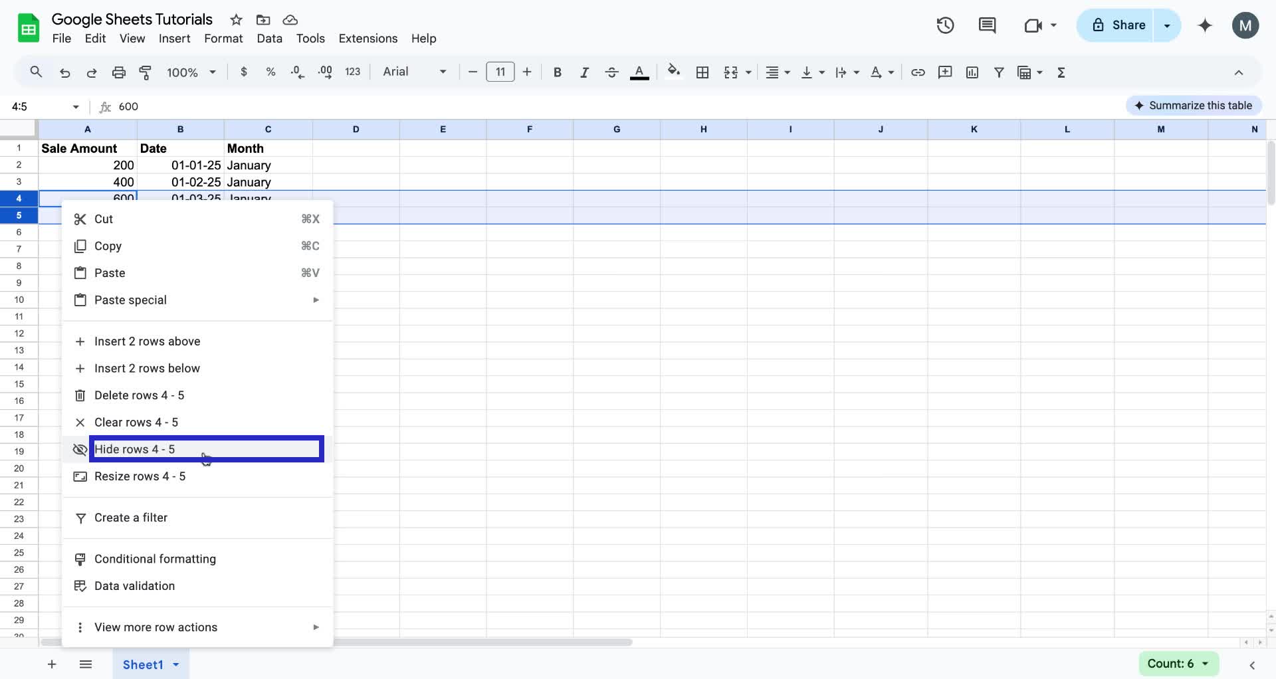
Task: Format selection as percent
Action: pyautogui.click(x=270, y=72)
